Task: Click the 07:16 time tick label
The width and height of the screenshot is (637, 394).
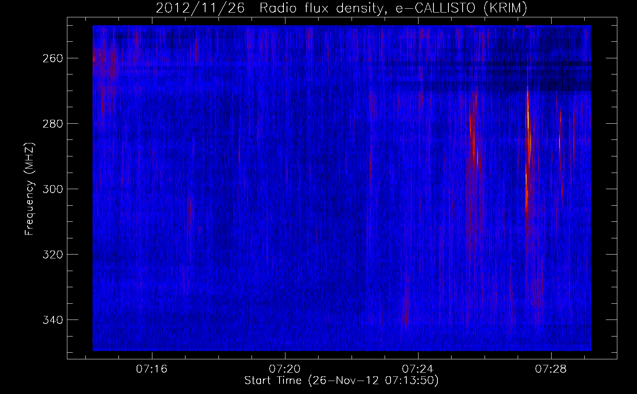Action: (x=152, y=369)
